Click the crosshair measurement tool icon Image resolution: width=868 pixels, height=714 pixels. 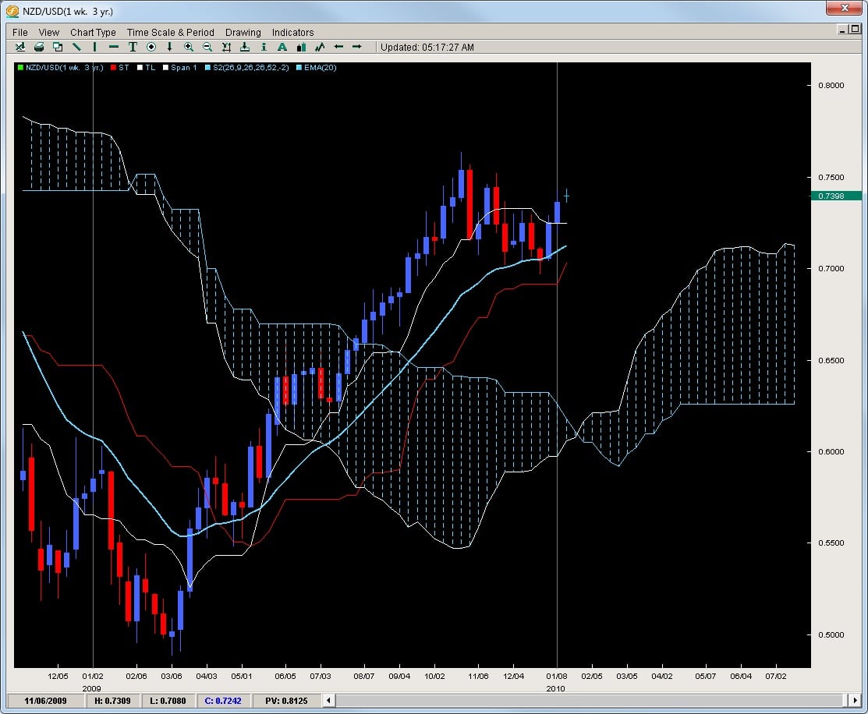pyautogui.click(x=226, y=47)
